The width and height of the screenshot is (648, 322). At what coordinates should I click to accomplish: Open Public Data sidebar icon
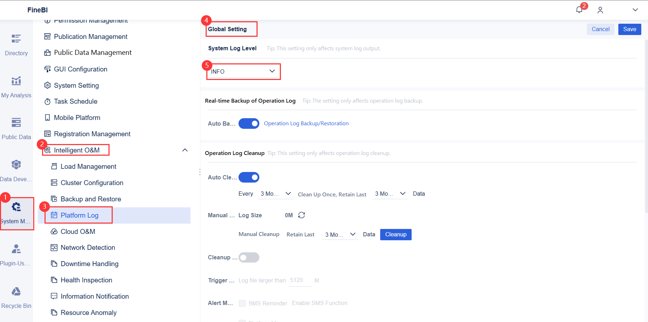click(16, 128)
